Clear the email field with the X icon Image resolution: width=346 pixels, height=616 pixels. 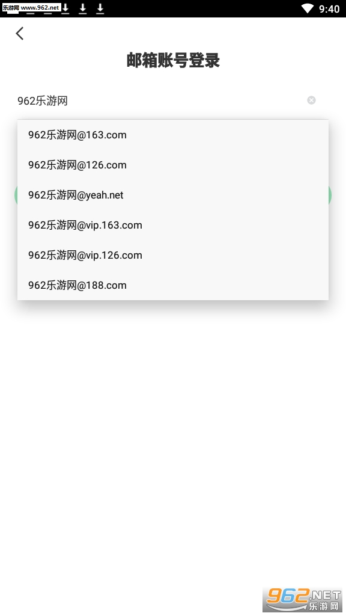(x=312, y=100)
